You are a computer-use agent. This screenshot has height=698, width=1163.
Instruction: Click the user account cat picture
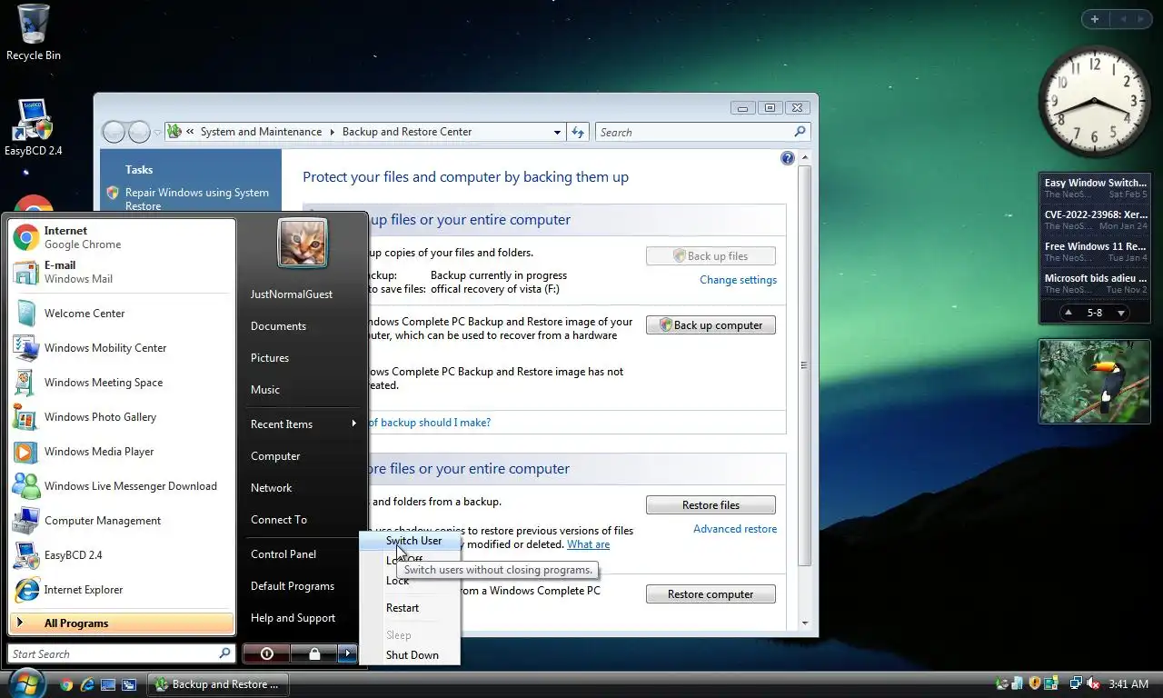303,243
